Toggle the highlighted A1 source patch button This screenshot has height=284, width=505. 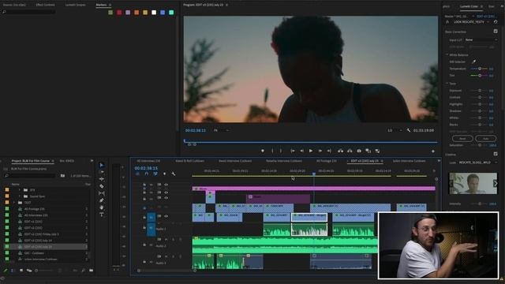coord(151,229)
